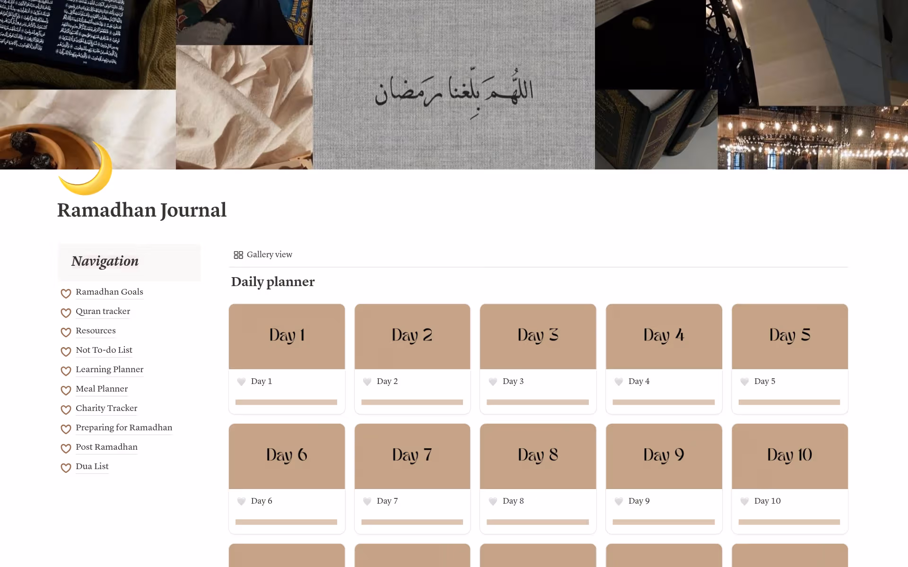The width and height of the screenshot is (908, 567).
Task: Click the heart icon beside Dua List
Action: click(x=66, y=468)
